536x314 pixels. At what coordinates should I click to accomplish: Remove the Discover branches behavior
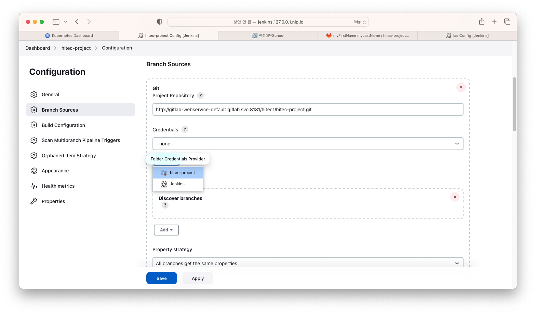(455, 197)
